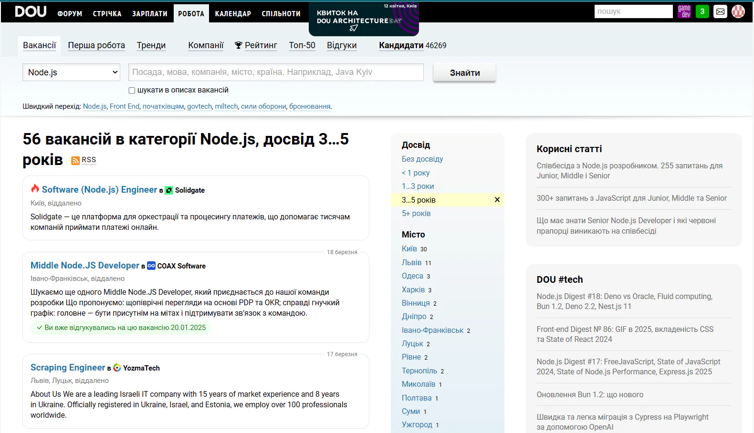Open Cypress на Playwright migration article
The image size is (754, 433).
point(623,422)
